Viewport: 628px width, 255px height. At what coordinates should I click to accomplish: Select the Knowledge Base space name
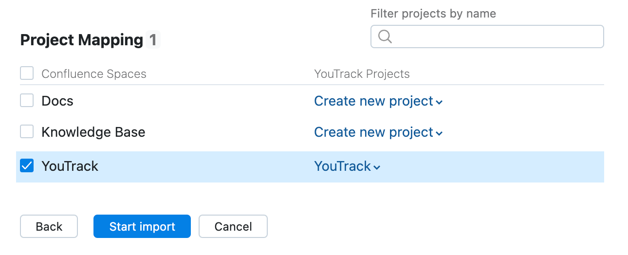(93, 132)
